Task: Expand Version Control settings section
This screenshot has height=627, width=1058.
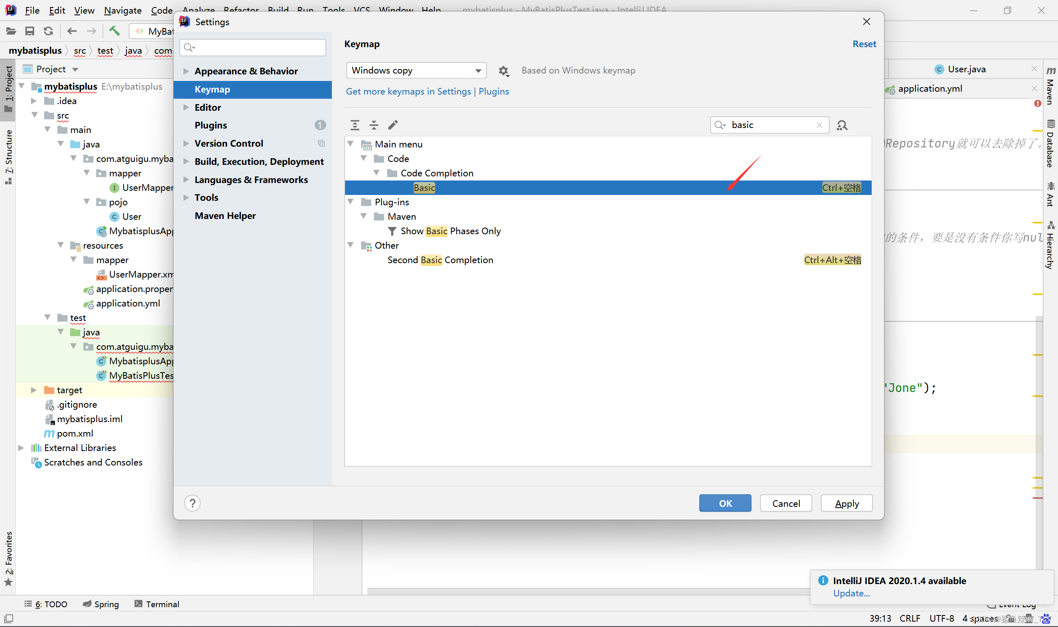Action: (186, 143)
